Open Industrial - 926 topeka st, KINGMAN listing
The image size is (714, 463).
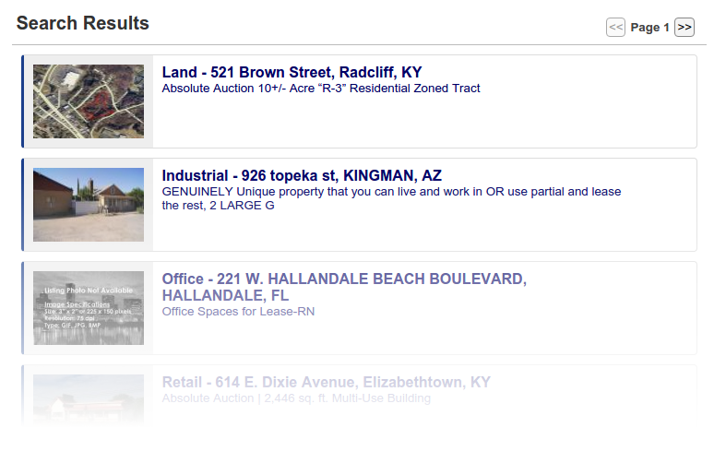click(x=302, y=175)
